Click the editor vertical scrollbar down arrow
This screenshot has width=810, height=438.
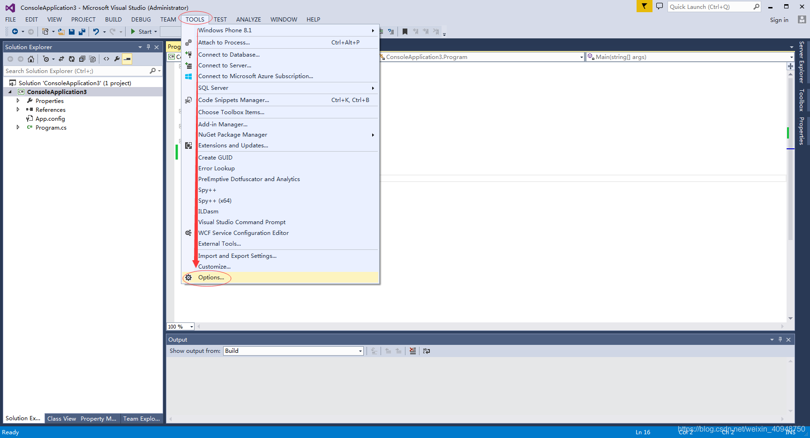pos(790,318)
